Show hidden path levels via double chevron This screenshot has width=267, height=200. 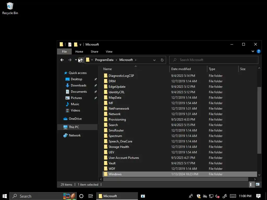(x=92, y=60)
